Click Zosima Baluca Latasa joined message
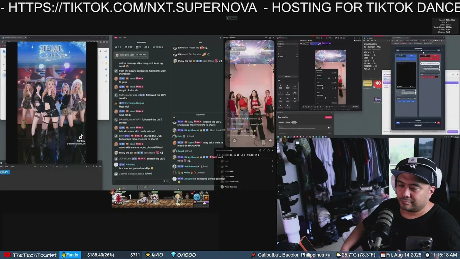 tap(133, 173)
